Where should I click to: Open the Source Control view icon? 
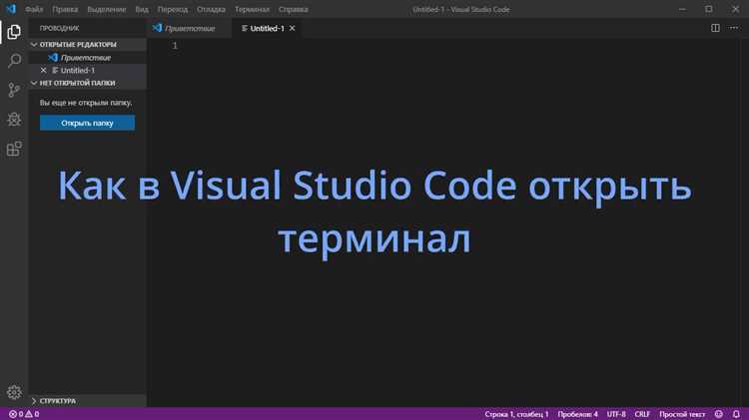coord(14,90)
